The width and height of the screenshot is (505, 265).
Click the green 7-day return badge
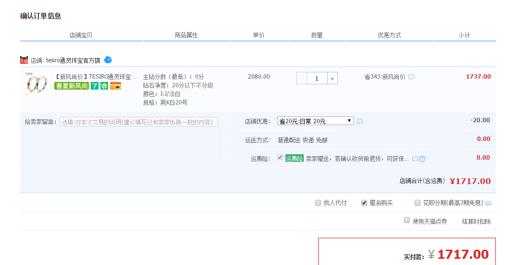click(x=94, y=86)
